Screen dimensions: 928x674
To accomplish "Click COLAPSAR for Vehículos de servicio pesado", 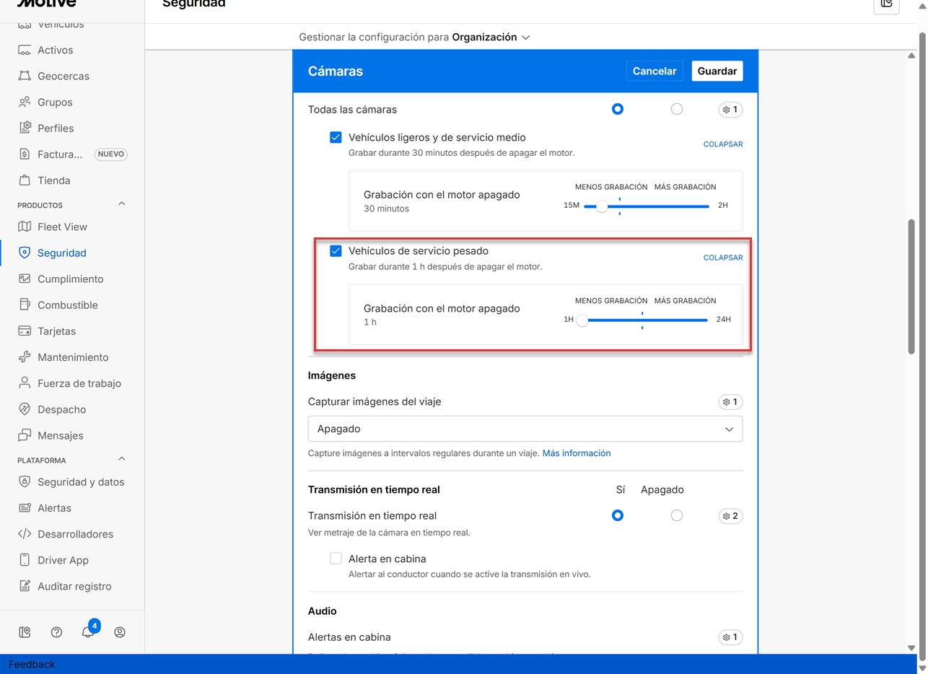I will (723, 258).
